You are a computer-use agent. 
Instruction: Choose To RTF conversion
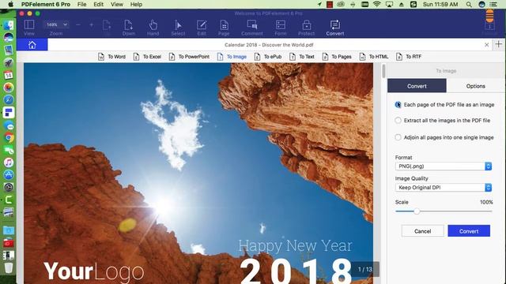[409, 57]
